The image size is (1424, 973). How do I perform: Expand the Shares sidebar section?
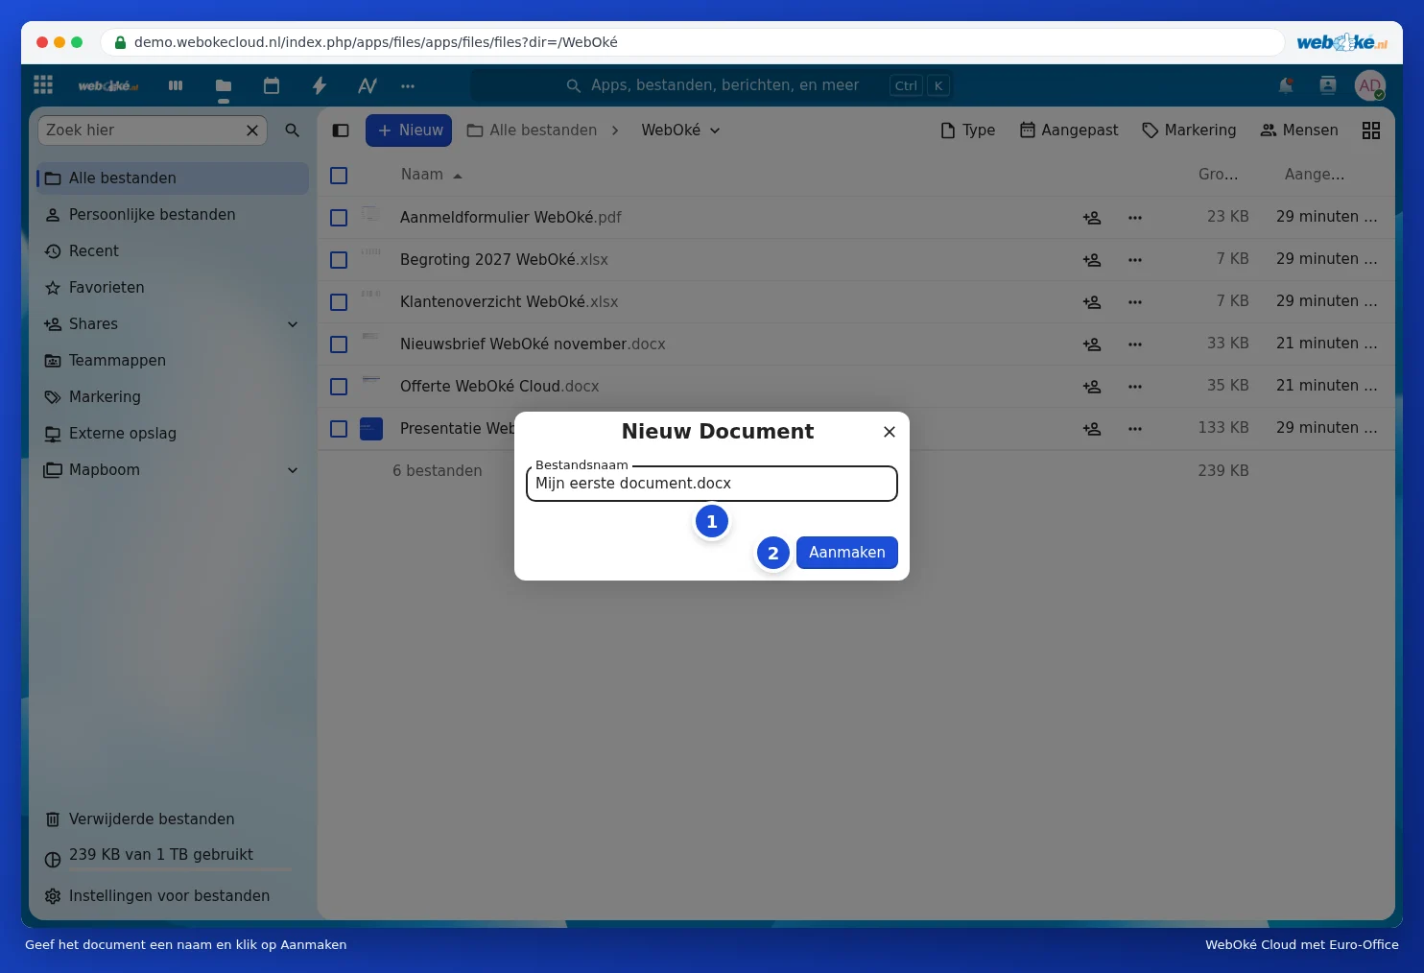tap(293, 324)
